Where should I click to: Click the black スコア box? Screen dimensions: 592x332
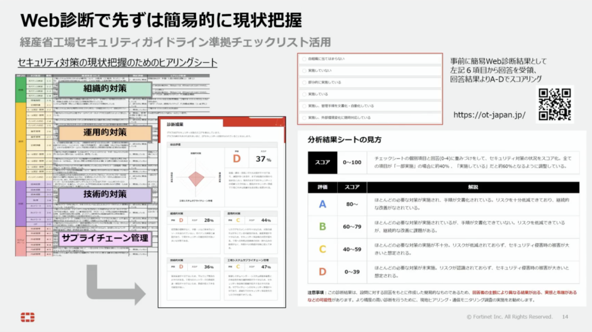pos(322,163)
